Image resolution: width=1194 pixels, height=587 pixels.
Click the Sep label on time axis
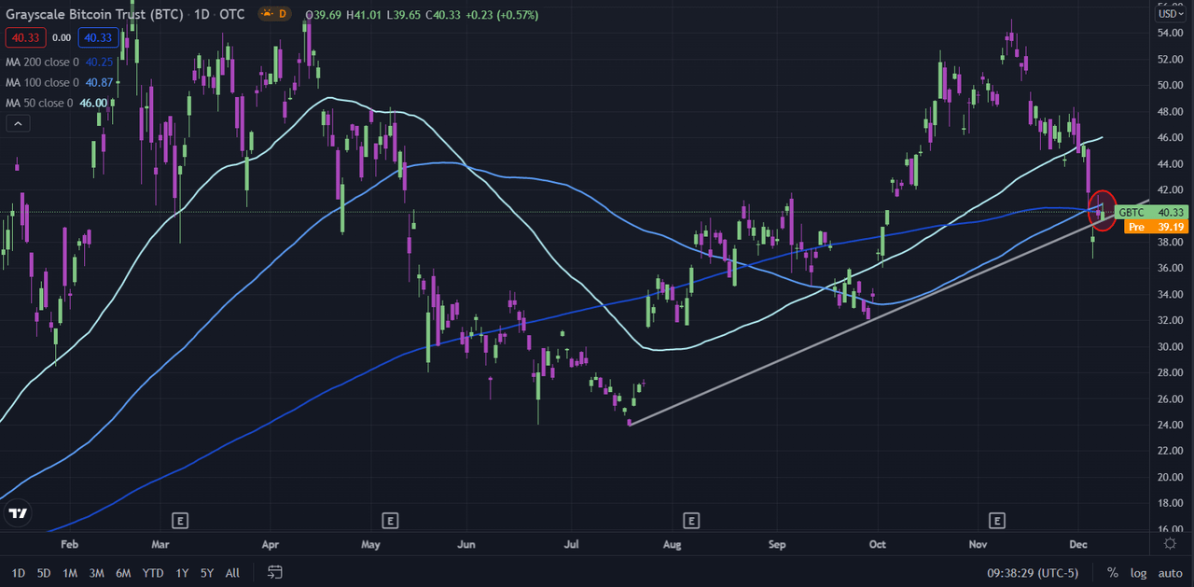pyautogui.click(x=777, y=543)
